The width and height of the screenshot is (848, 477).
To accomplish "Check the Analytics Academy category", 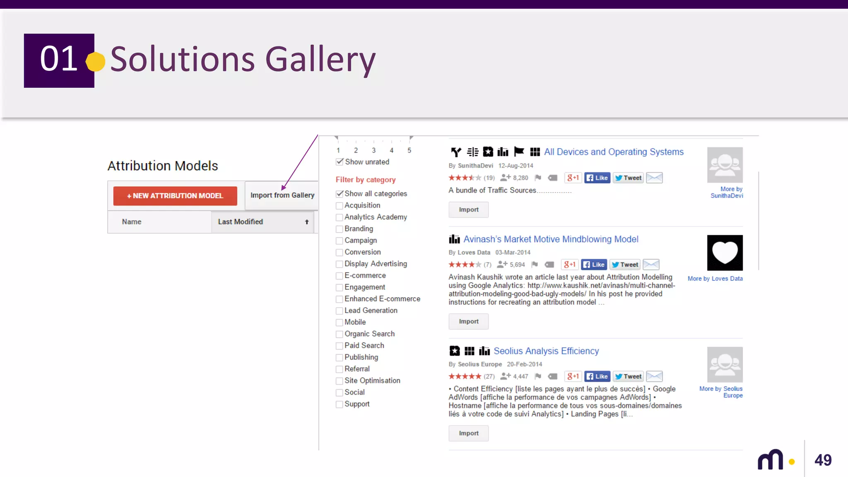I will (340, 217).
